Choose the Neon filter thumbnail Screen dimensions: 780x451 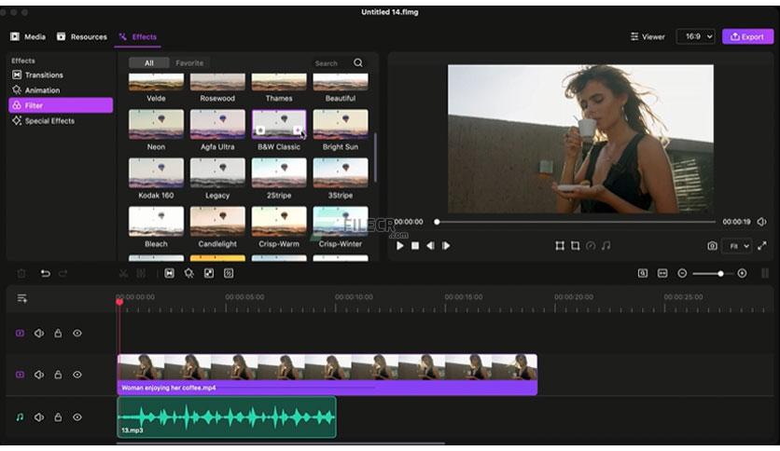point(156,124)
